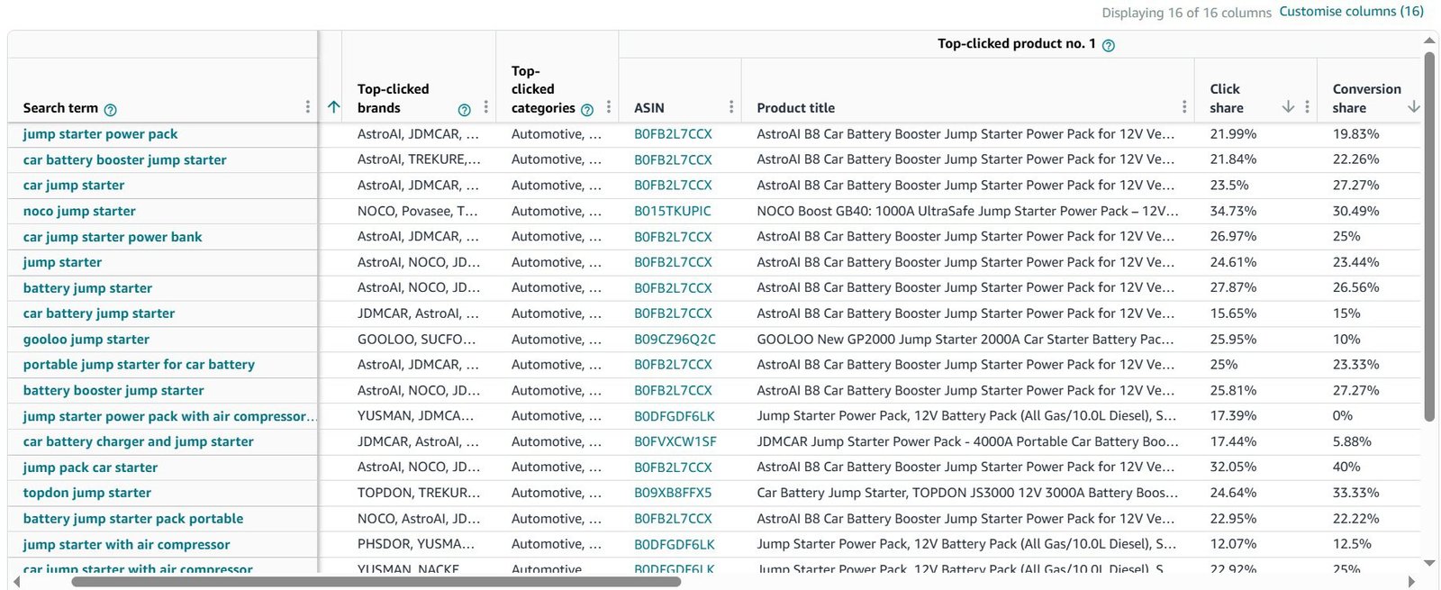This screenshot has width=1441, height=590.
Task: Select the 34.73% click share value
Action: (1233, 212)
